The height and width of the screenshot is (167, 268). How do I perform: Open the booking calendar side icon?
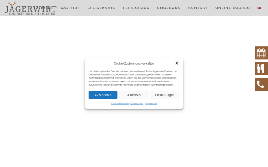click(x=261, y=53)
